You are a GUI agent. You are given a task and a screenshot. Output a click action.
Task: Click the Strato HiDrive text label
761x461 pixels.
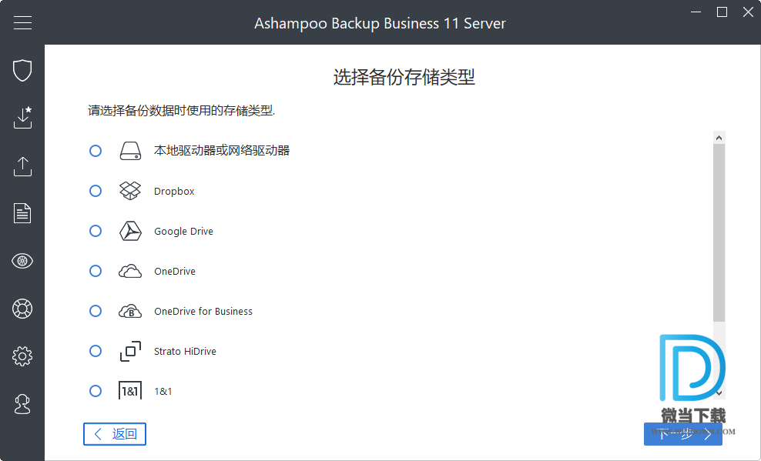coord(185,351)
